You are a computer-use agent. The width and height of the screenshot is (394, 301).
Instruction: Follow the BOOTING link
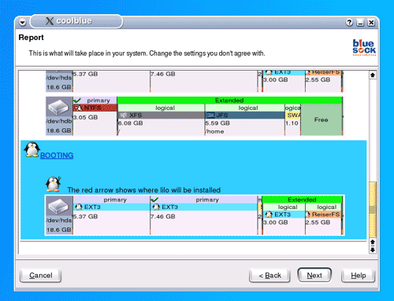[57, 156]
